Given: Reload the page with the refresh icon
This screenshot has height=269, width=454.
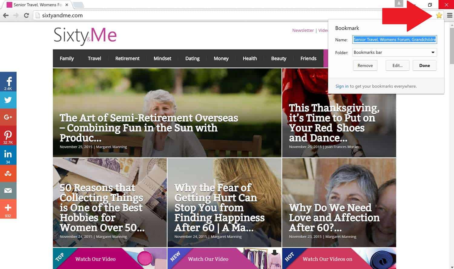Looking at the screenshot, I should (26, 15).
